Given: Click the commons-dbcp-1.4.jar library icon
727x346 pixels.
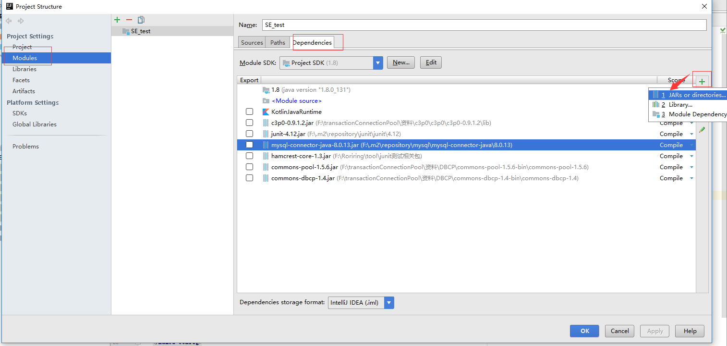Looking at the screenshot, I should 266,178.
